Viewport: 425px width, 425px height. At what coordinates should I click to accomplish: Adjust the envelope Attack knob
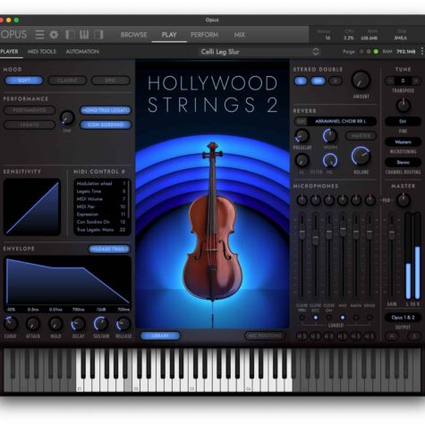(x=33, y=324)
